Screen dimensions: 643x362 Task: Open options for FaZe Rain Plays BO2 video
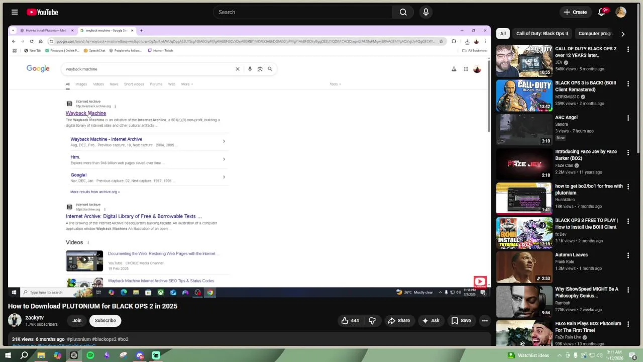tap(628, 324)
